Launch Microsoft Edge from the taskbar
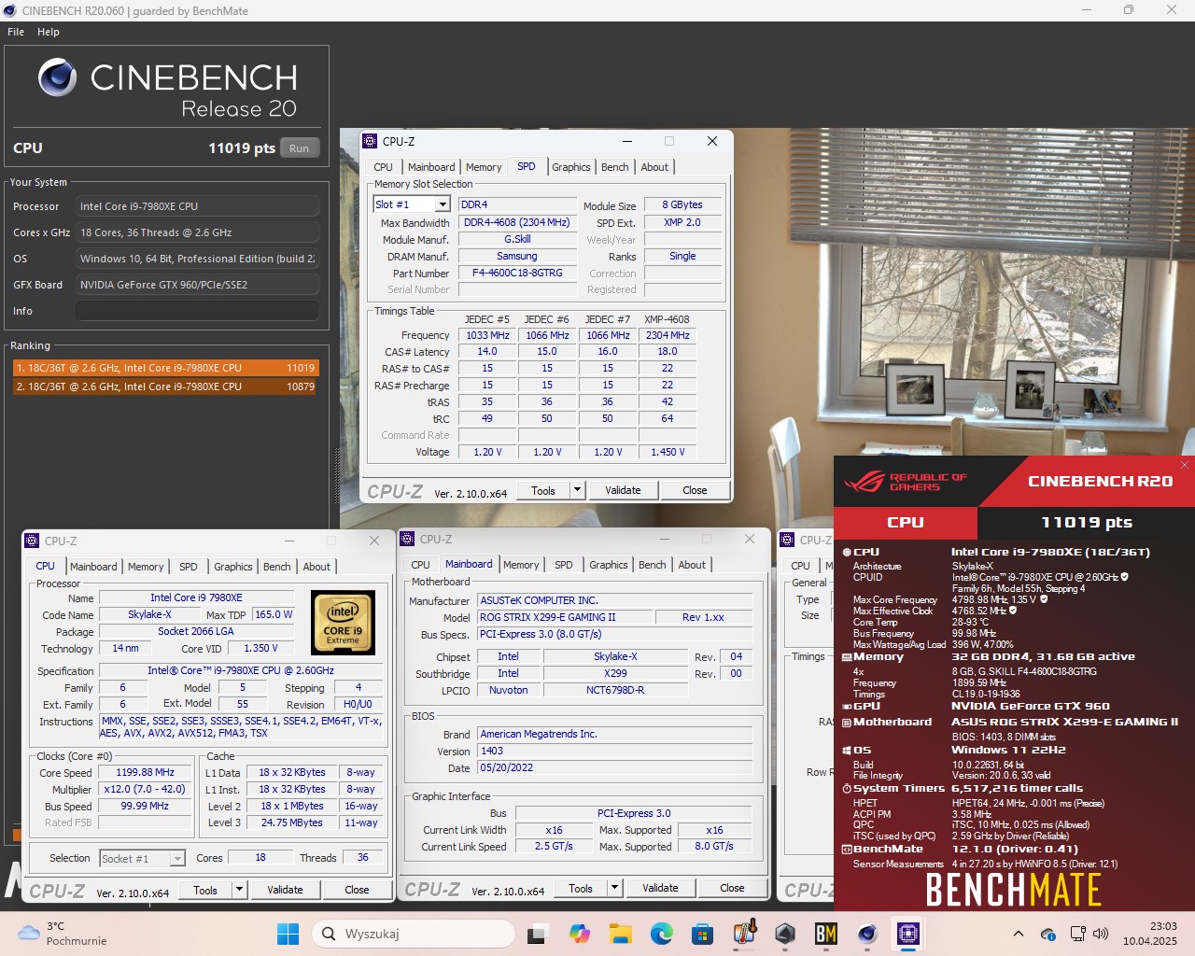The image size is (1195, 956). (661, 934)
